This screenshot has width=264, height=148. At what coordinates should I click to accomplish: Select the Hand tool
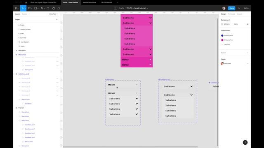tap(53, 8)
